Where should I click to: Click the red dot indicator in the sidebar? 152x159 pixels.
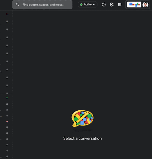coord(7,122)
